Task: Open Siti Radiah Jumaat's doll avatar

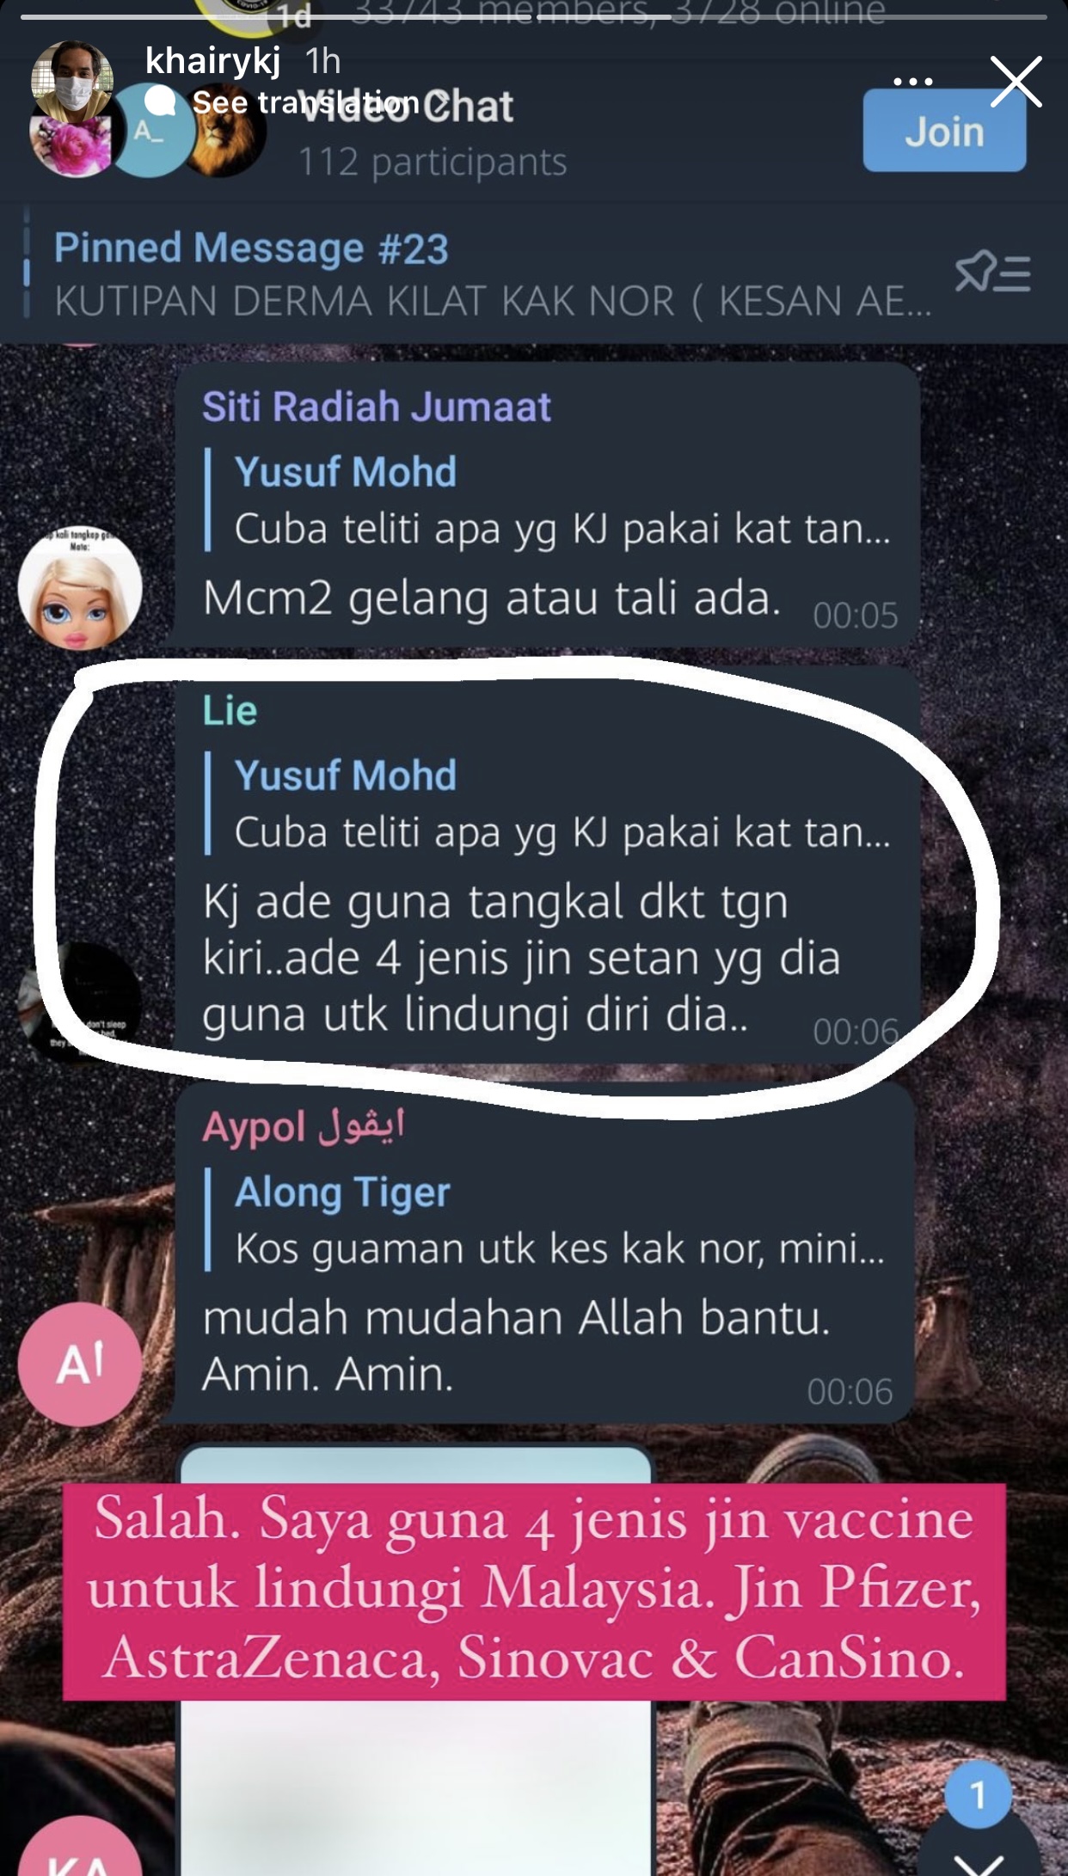Action: (80, 587)
